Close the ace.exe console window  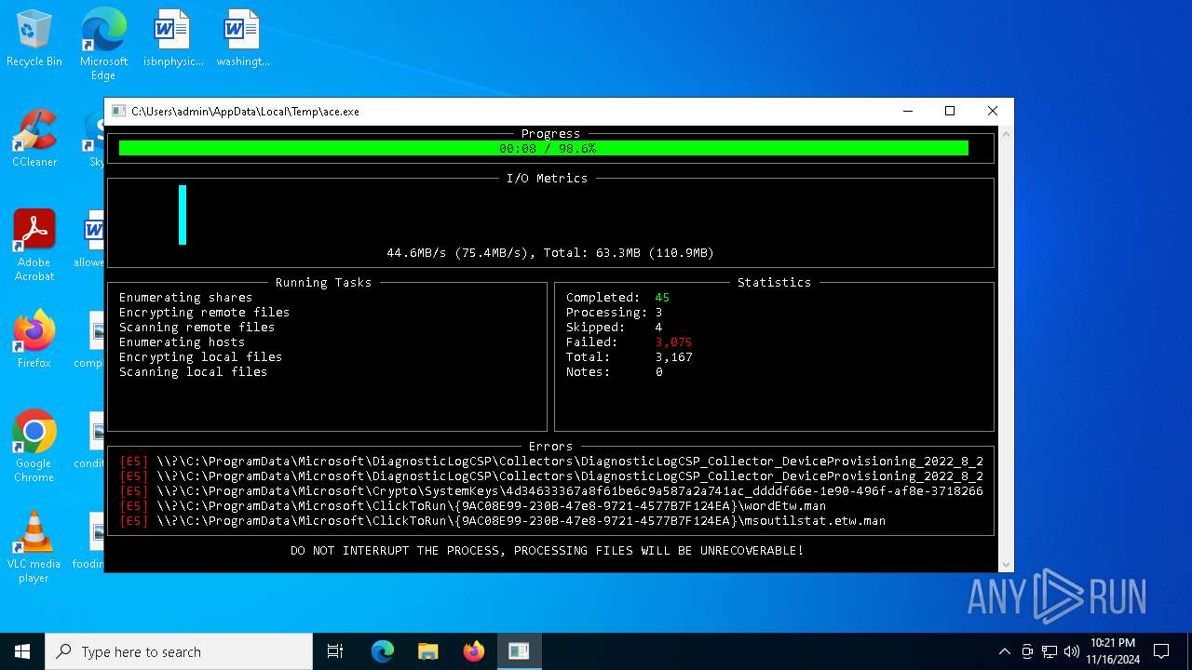coord(993,111)
